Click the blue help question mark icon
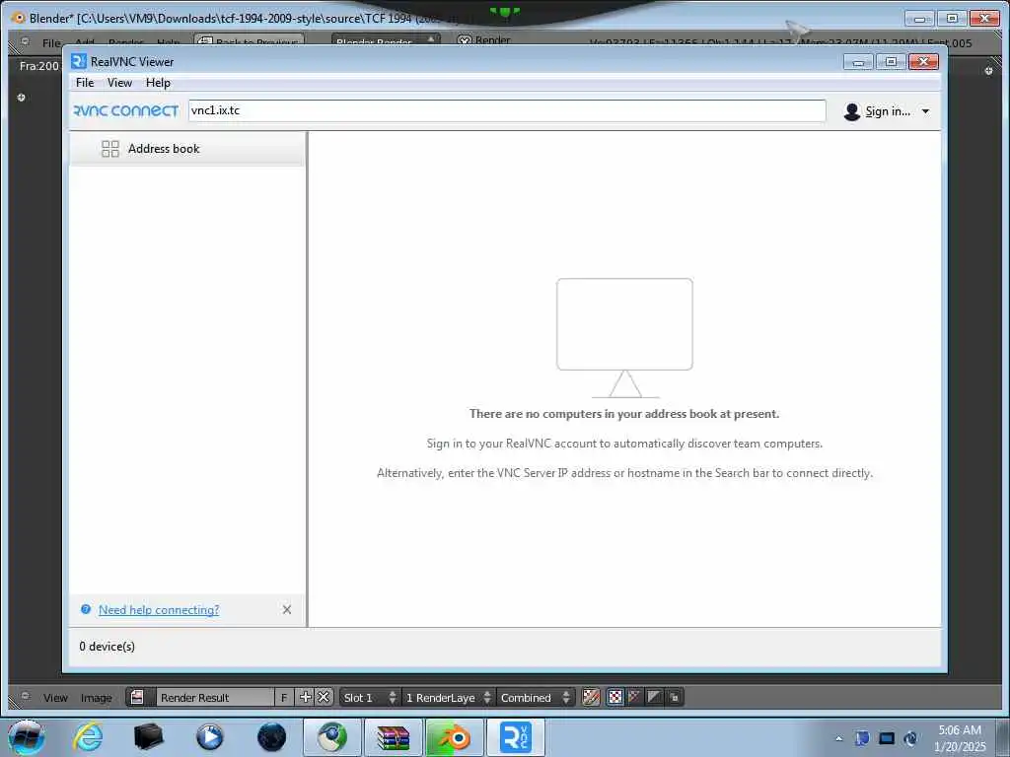Image resolution: width=1010 pixels, height=757 pixels. point(86,609)
